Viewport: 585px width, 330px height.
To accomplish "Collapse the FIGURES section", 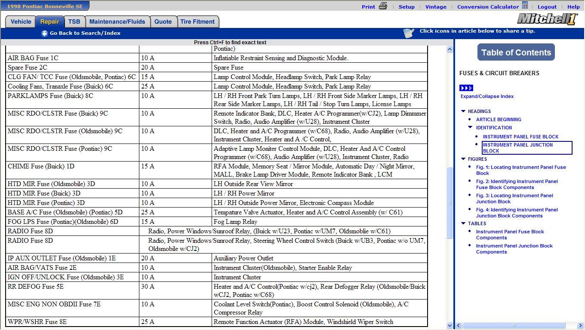I will (x=463, y=159).
